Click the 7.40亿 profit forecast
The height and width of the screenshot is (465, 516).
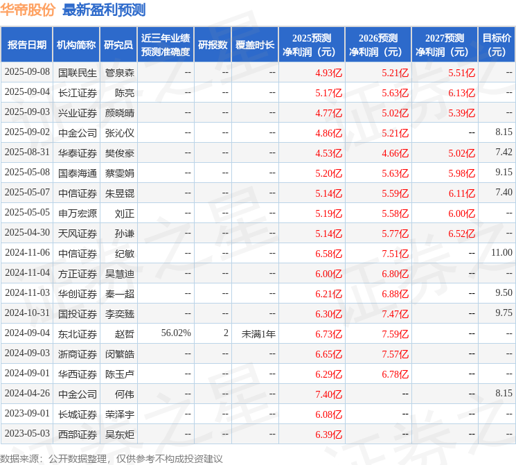pyautogui.click(x=328, y=394)
